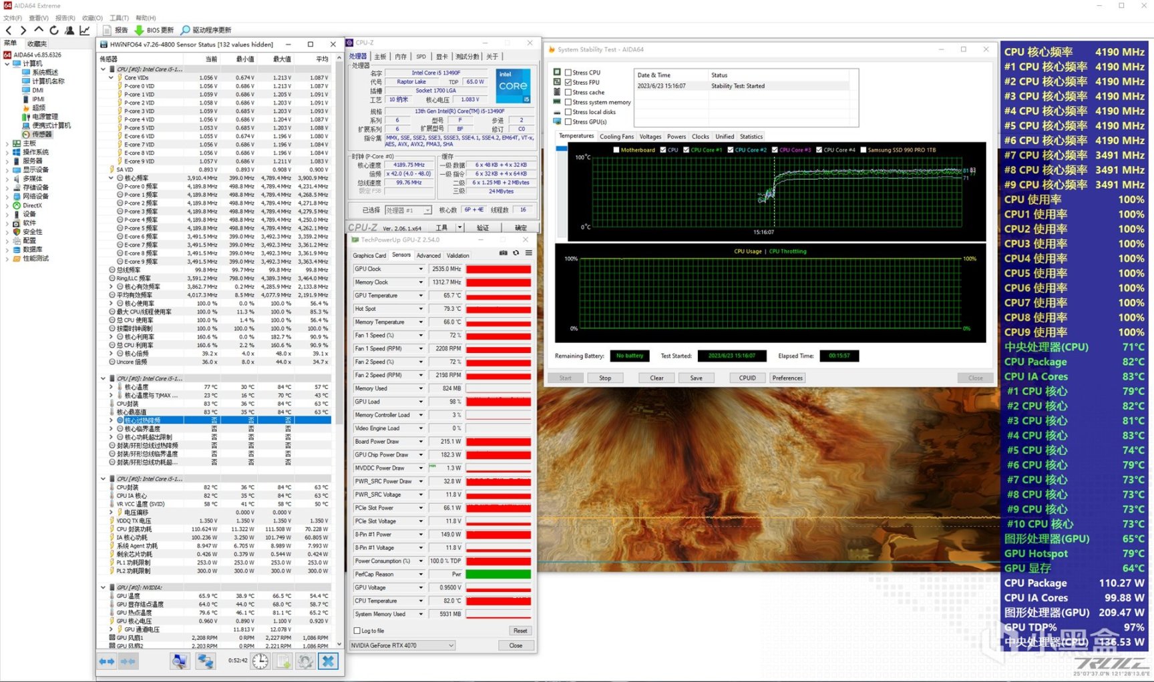This screenshot has width=1154, height=682.
Task: Expand 操作系统 node in AIDA64 tree
Action: pos(7,152)
